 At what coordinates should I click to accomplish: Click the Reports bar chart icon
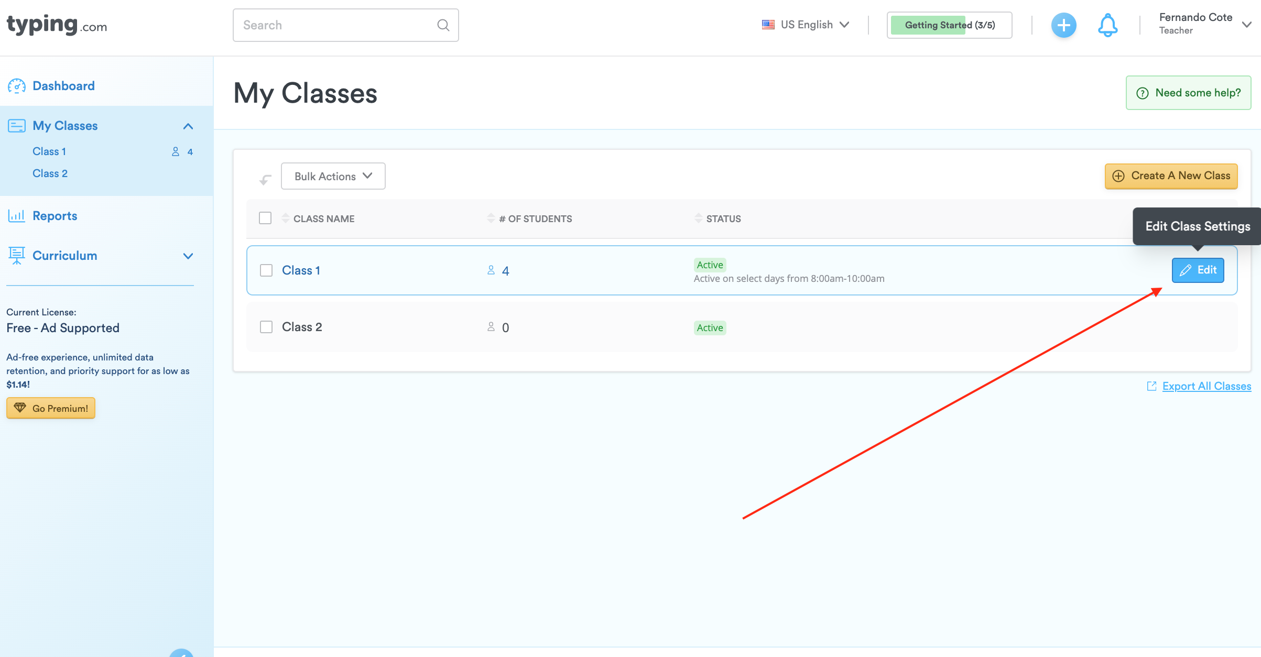pyautogui.click(x=17, y=216)
